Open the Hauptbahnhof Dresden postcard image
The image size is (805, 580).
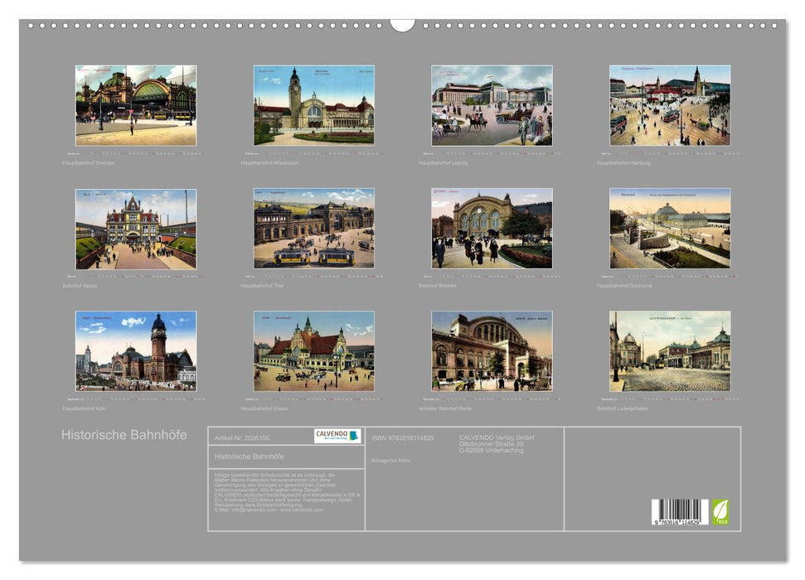pos(136,105)
